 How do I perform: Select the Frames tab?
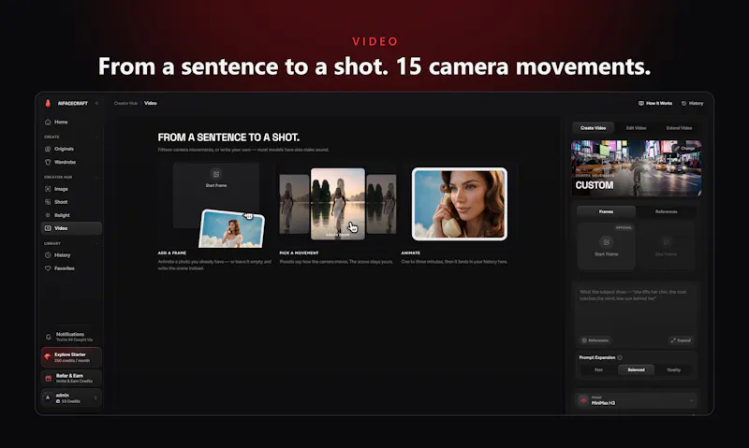[606, 211]
